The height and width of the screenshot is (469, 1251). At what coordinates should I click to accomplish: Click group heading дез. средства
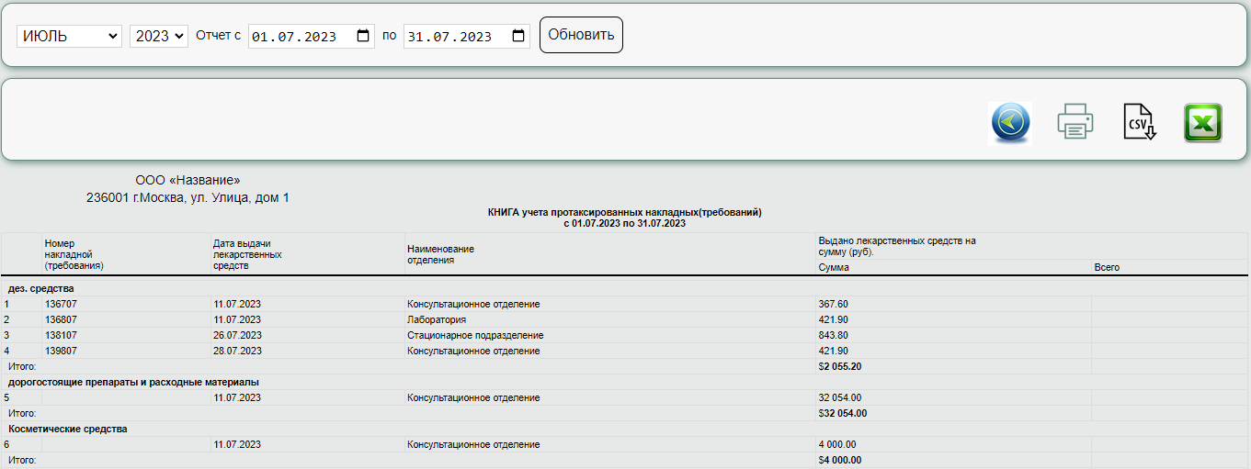(40, 288)
